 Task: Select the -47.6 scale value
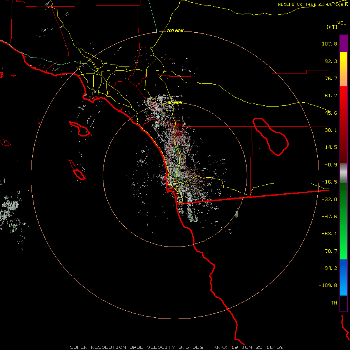[329, 217]
